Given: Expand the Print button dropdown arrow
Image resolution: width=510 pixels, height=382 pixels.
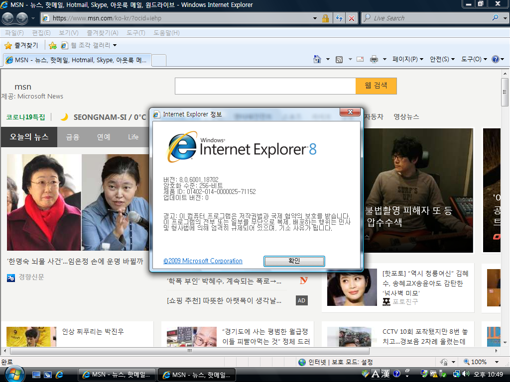Looking at the screenshot, I should point(384,60).
